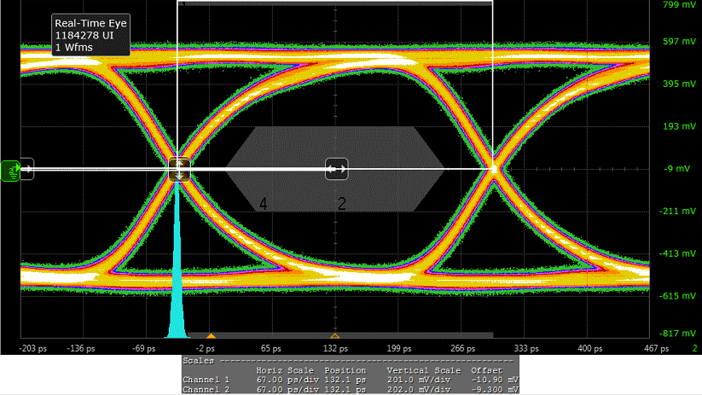Click the Real-Time Eye info box

pyautogui.click(x=91, y=35)
